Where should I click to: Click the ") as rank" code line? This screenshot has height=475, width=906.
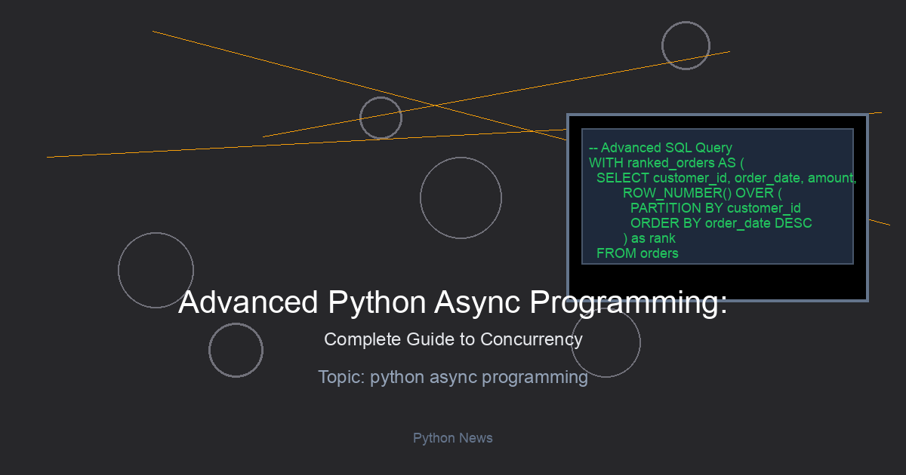pos(649,238)
